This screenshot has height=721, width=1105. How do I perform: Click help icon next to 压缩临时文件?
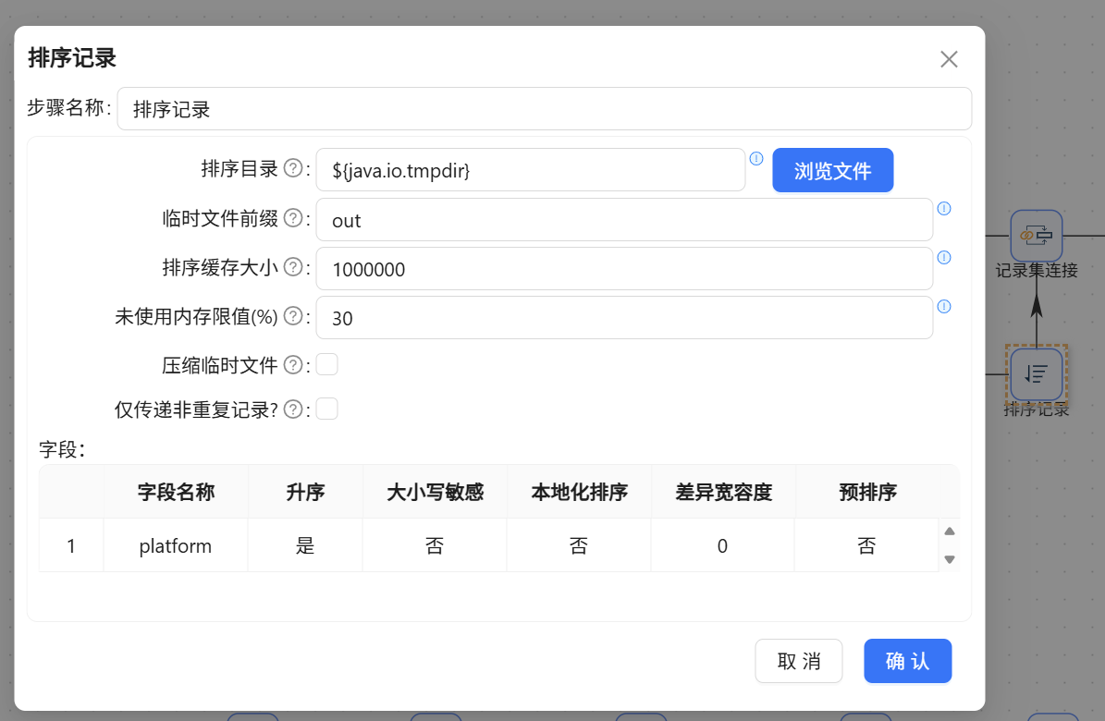click(x=293, y=365)
